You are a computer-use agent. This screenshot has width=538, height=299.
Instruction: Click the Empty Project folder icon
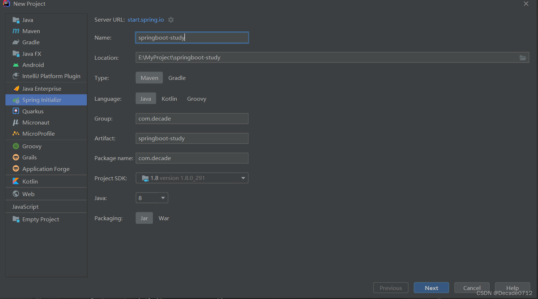click(x=16, y=219)
